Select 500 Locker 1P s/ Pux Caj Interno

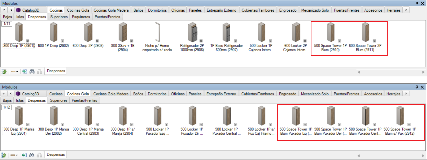point(261,116)
